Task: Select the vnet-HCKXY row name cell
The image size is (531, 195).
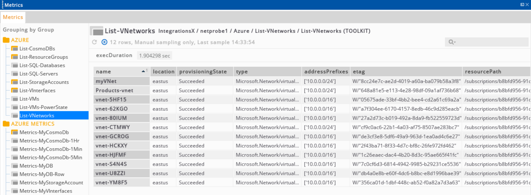Action: point(122,146)
